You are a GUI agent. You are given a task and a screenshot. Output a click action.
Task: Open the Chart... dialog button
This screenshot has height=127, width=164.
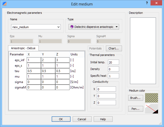[x=114, y=48]
